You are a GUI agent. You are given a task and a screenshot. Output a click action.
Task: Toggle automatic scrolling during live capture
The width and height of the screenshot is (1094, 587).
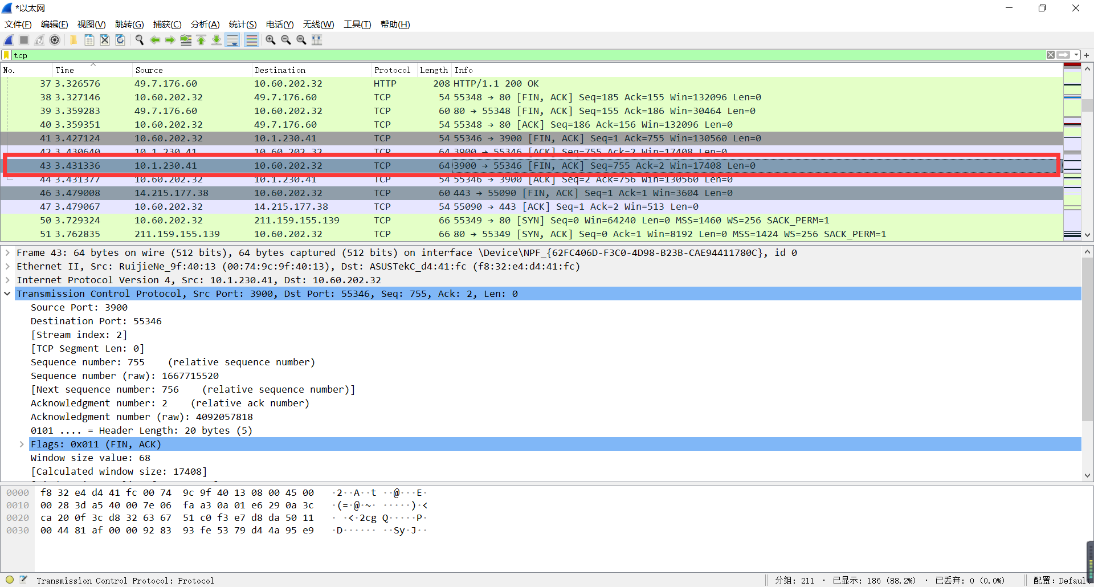[232, 40]
